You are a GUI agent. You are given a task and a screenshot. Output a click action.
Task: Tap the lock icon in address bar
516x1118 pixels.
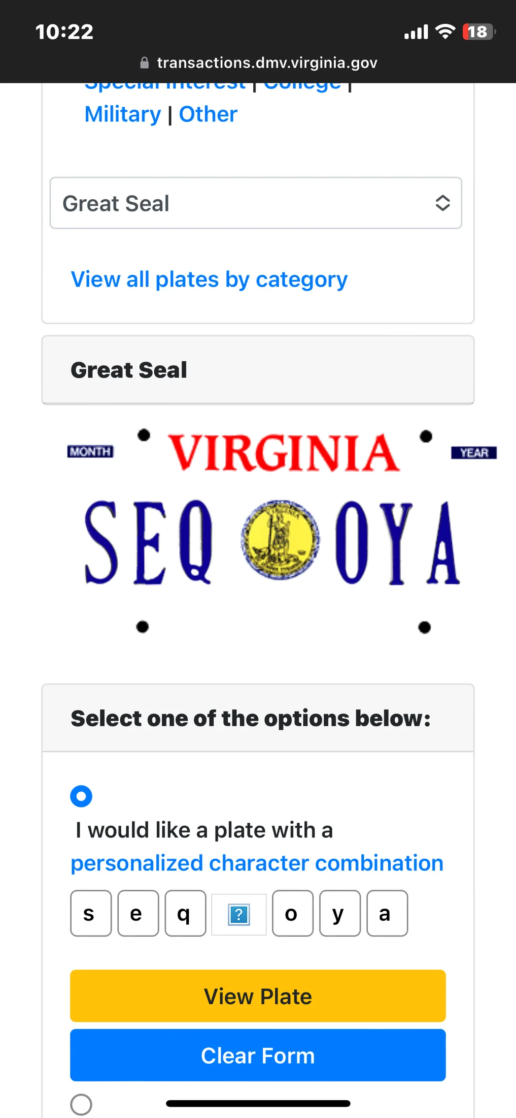145,63
